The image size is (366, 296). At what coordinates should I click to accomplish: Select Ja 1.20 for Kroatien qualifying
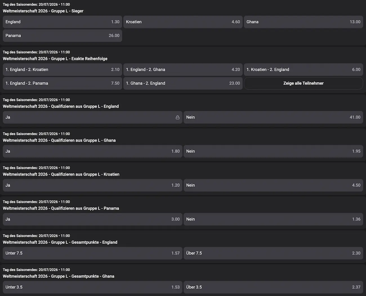pyautogui.click(x=93, y=185)
